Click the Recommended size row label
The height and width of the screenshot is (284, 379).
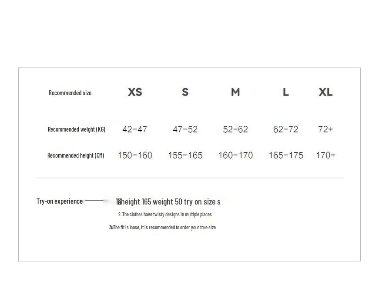pos(70,93)
